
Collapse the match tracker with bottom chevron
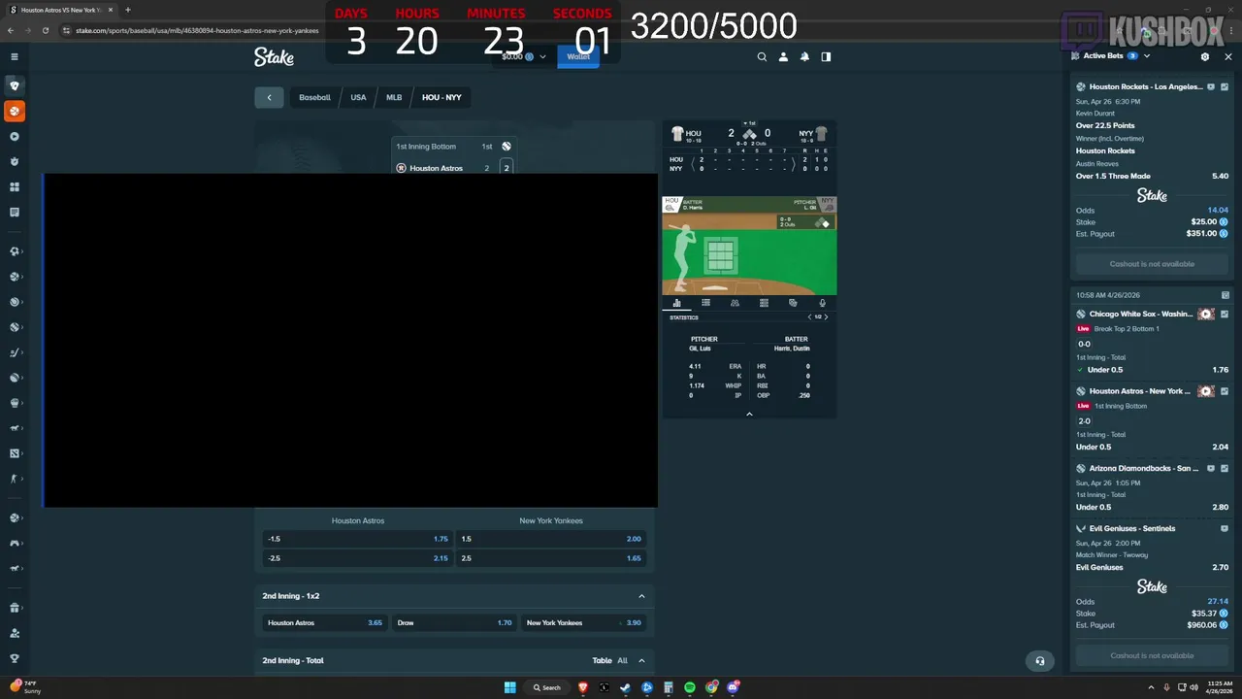click(x=749, y=414)
